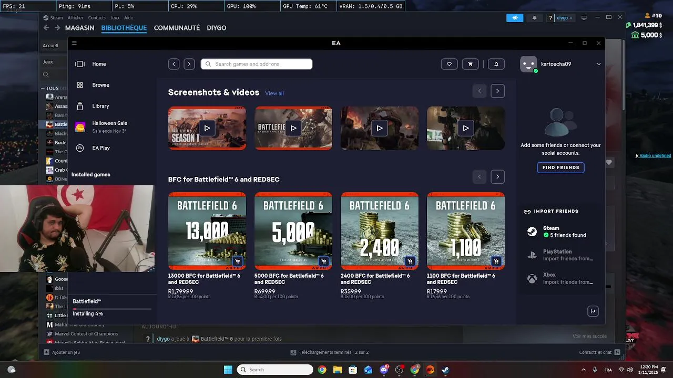Open EA notifications bell
This screenshot has width=673, height=378.
496,64
